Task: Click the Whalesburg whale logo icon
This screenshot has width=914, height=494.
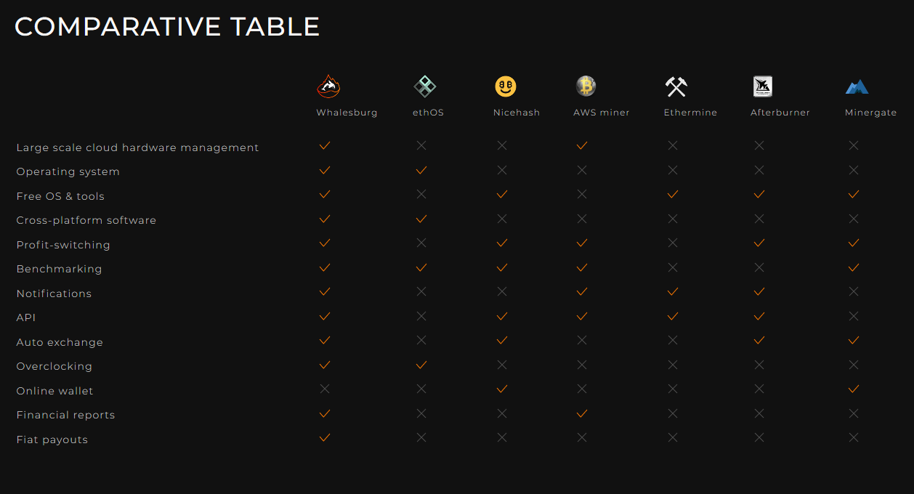Action: 328,86
